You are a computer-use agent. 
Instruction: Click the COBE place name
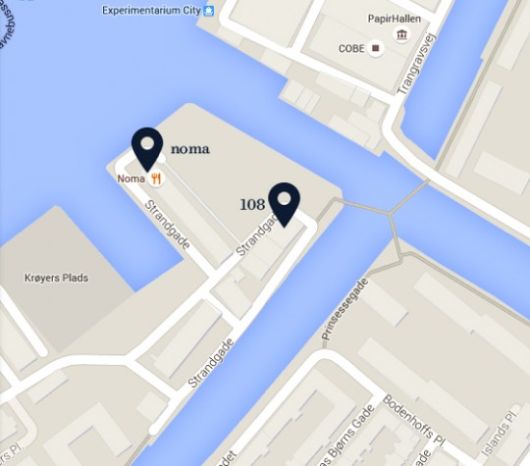point(351,49)
